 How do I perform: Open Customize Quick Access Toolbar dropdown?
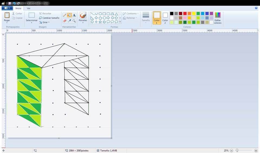pos(22,3)
